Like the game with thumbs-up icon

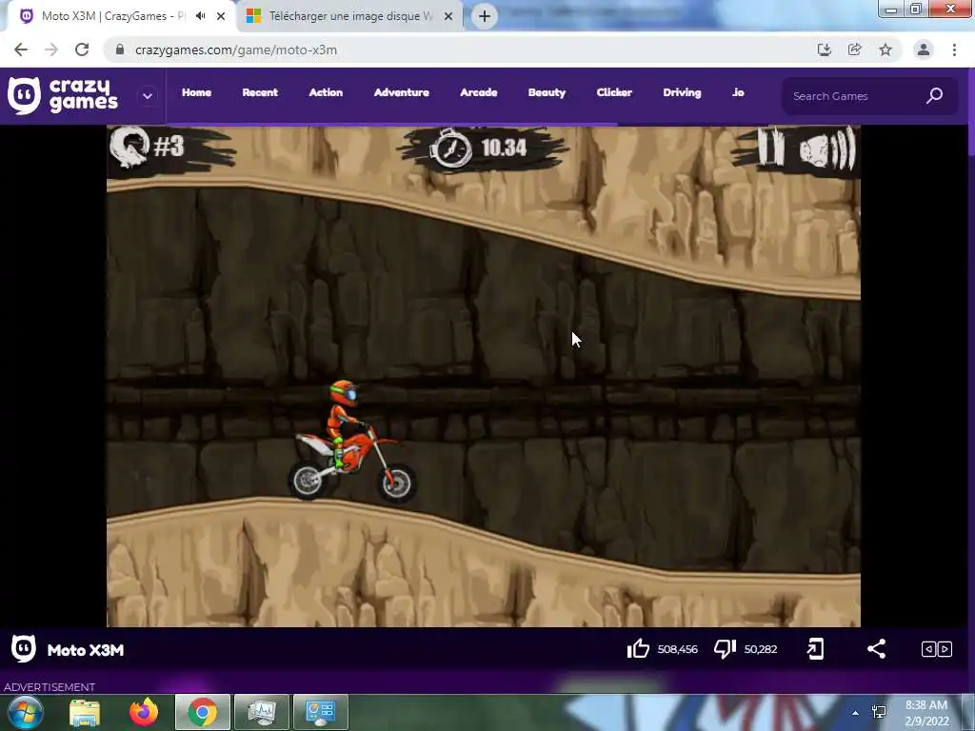638,649
